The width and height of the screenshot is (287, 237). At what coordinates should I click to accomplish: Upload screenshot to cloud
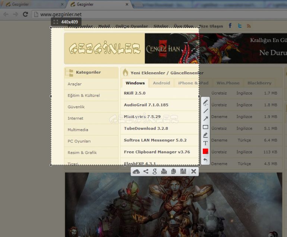point(136,172)
